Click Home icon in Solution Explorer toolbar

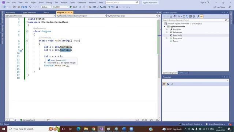[171, 16]
